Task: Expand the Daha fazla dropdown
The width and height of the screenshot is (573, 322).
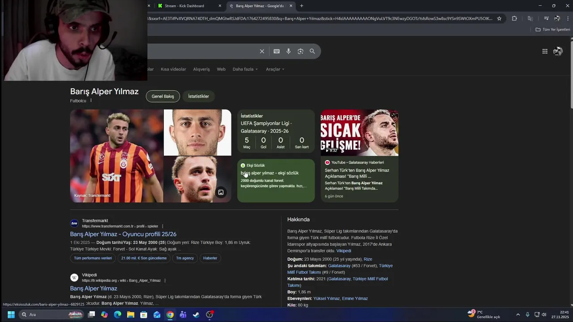Action: [246, 69]
